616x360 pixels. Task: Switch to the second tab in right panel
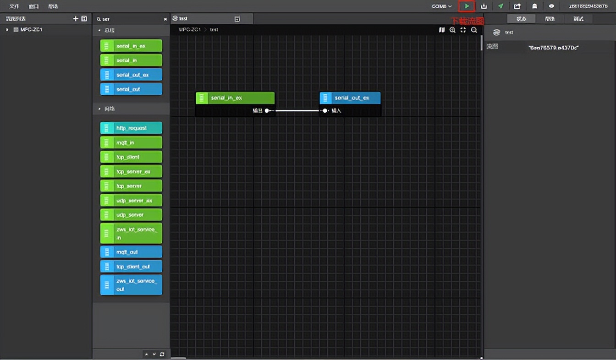click(x=550, y=19)
